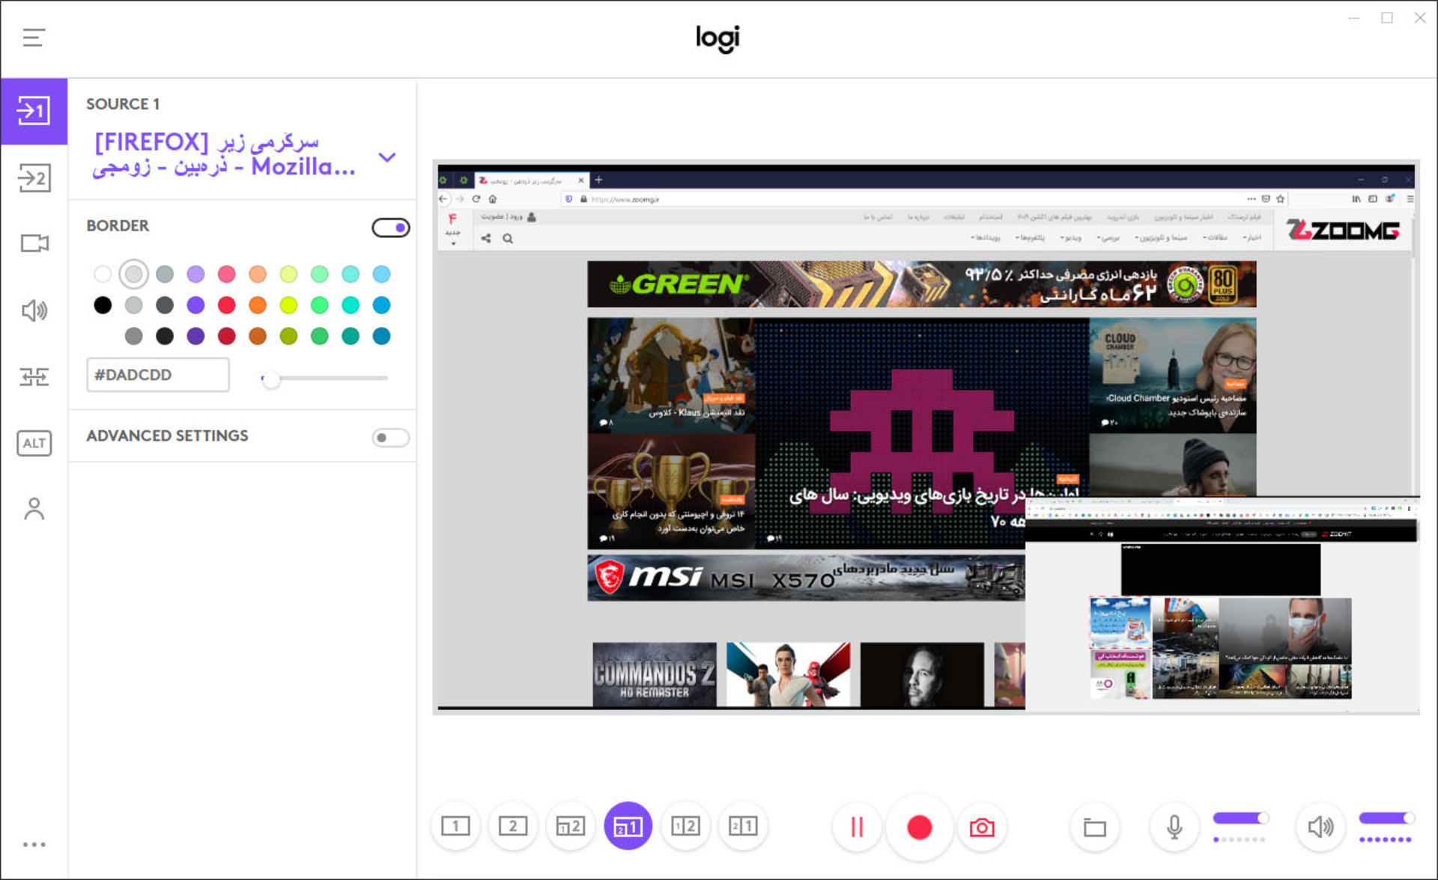This screenshot has height=880, width=1438.
Task: Click the GREEN banner ad in preview
Action: tap(922, 284)
